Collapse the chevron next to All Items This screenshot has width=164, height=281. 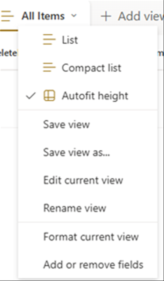(x=74, y=16)
